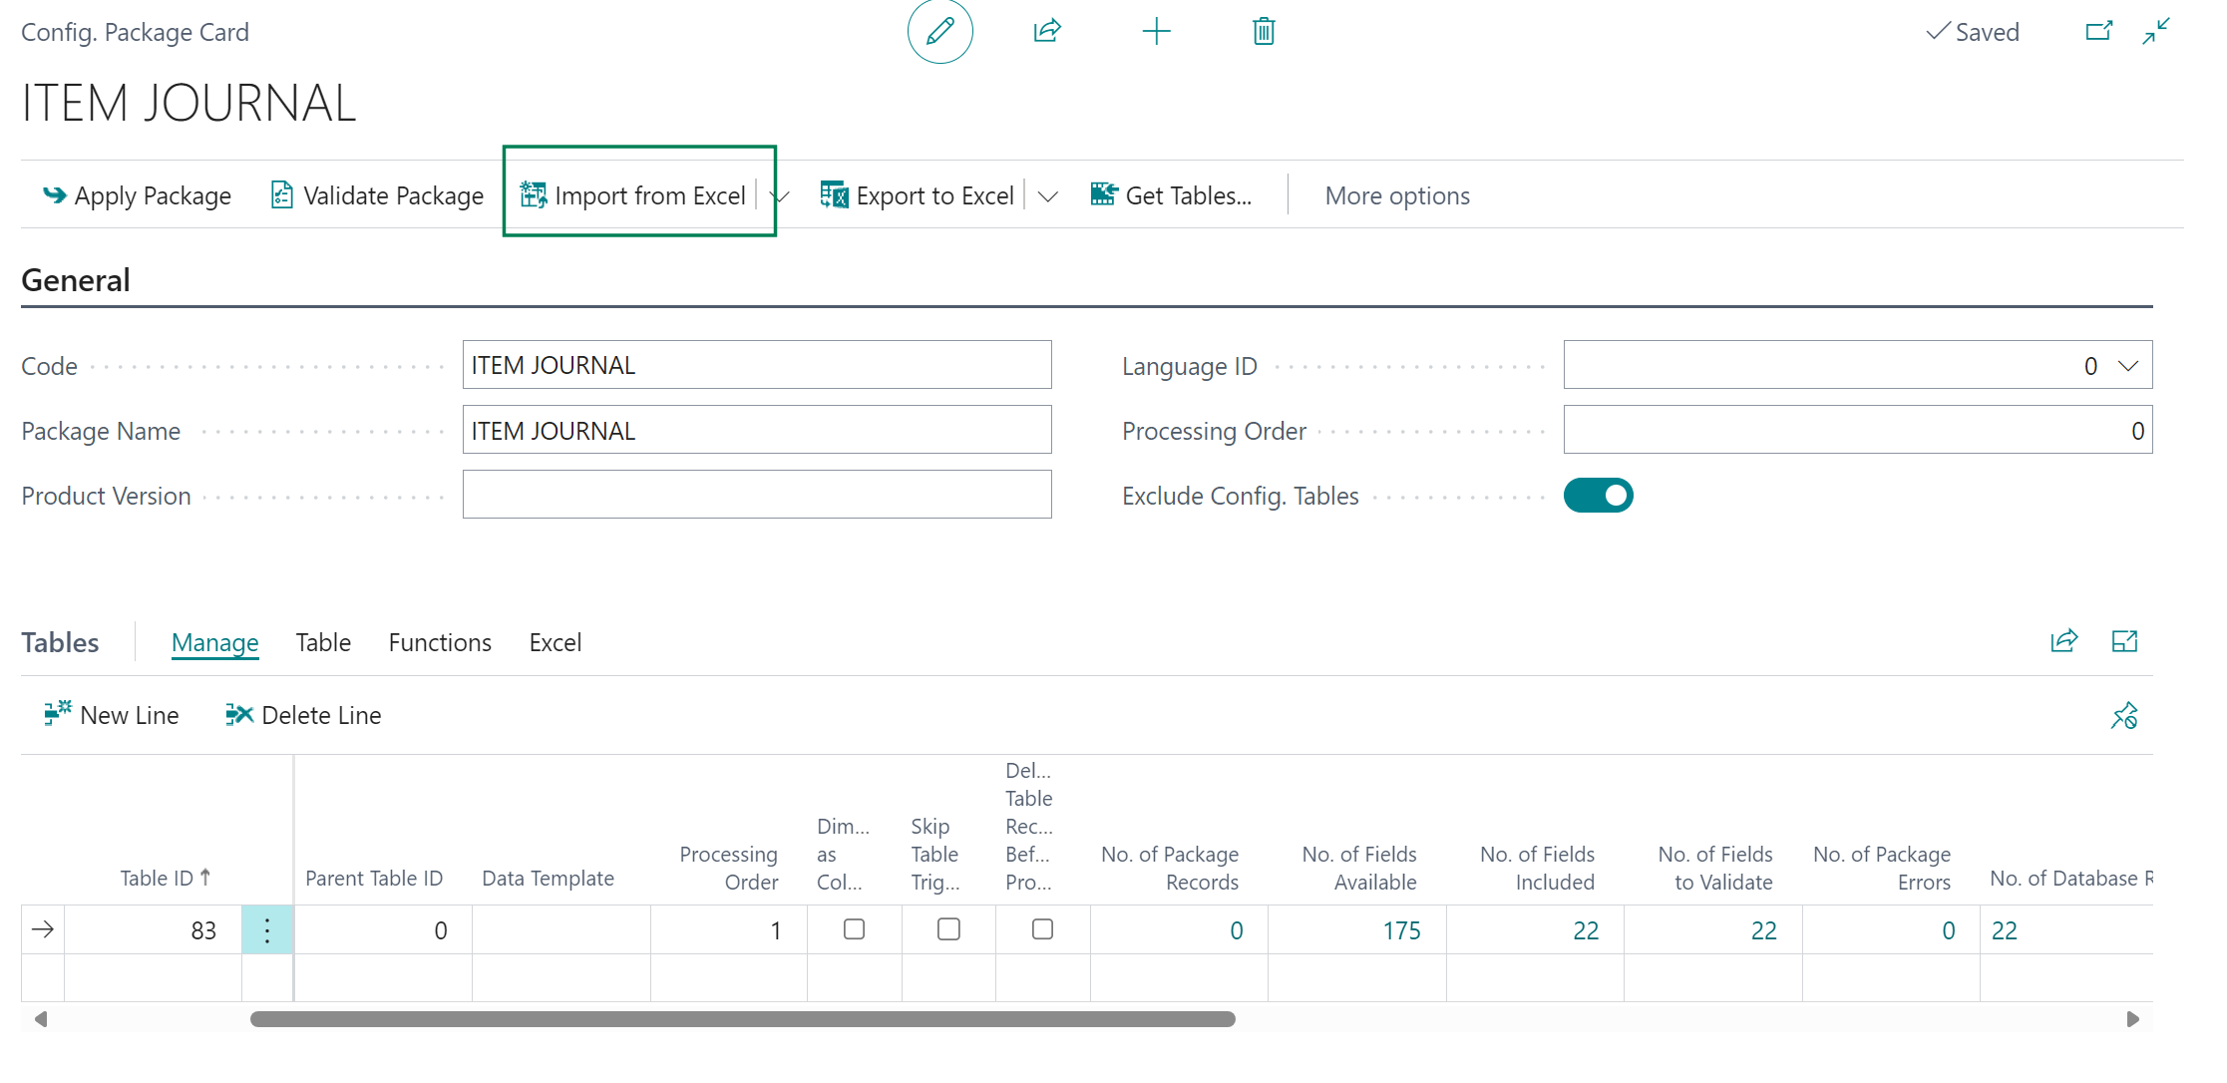The height and width of the screenshot is (1083, 2227).
Task: Click Apply Package button
Action: 137,196
